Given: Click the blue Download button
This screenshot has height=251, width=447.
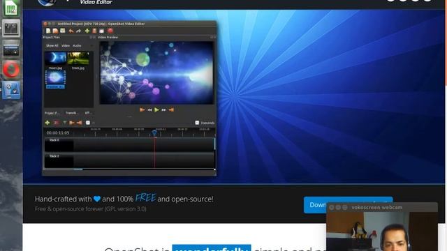Looking at the screenshot, I should [x=315, y=205].
